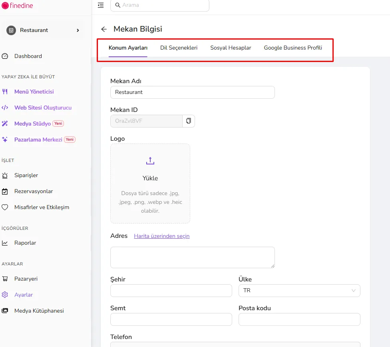This screenshot has height=347, width=390.
Task: Click the Medya Kütüphanesi image icon
Action: 5,311
